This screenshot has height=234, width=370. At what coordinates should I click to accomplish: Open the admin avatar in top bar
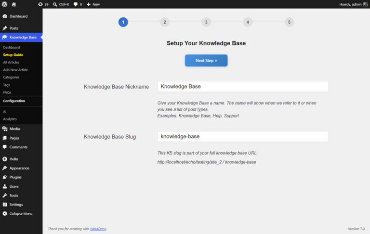(x=366, y=4)
